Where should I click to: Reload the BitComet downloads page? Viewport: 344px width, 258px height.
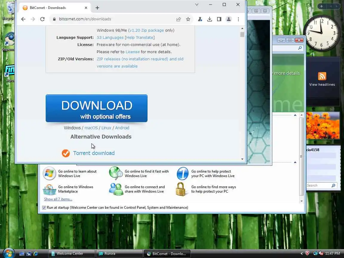click(42, 19)
